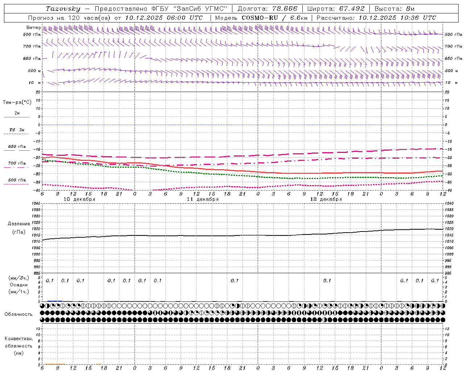Viewport: 464px width, 371px height.
Task: Click the Облачность cloud cover label
Action: pyautogui.click(x=18, y=314)
